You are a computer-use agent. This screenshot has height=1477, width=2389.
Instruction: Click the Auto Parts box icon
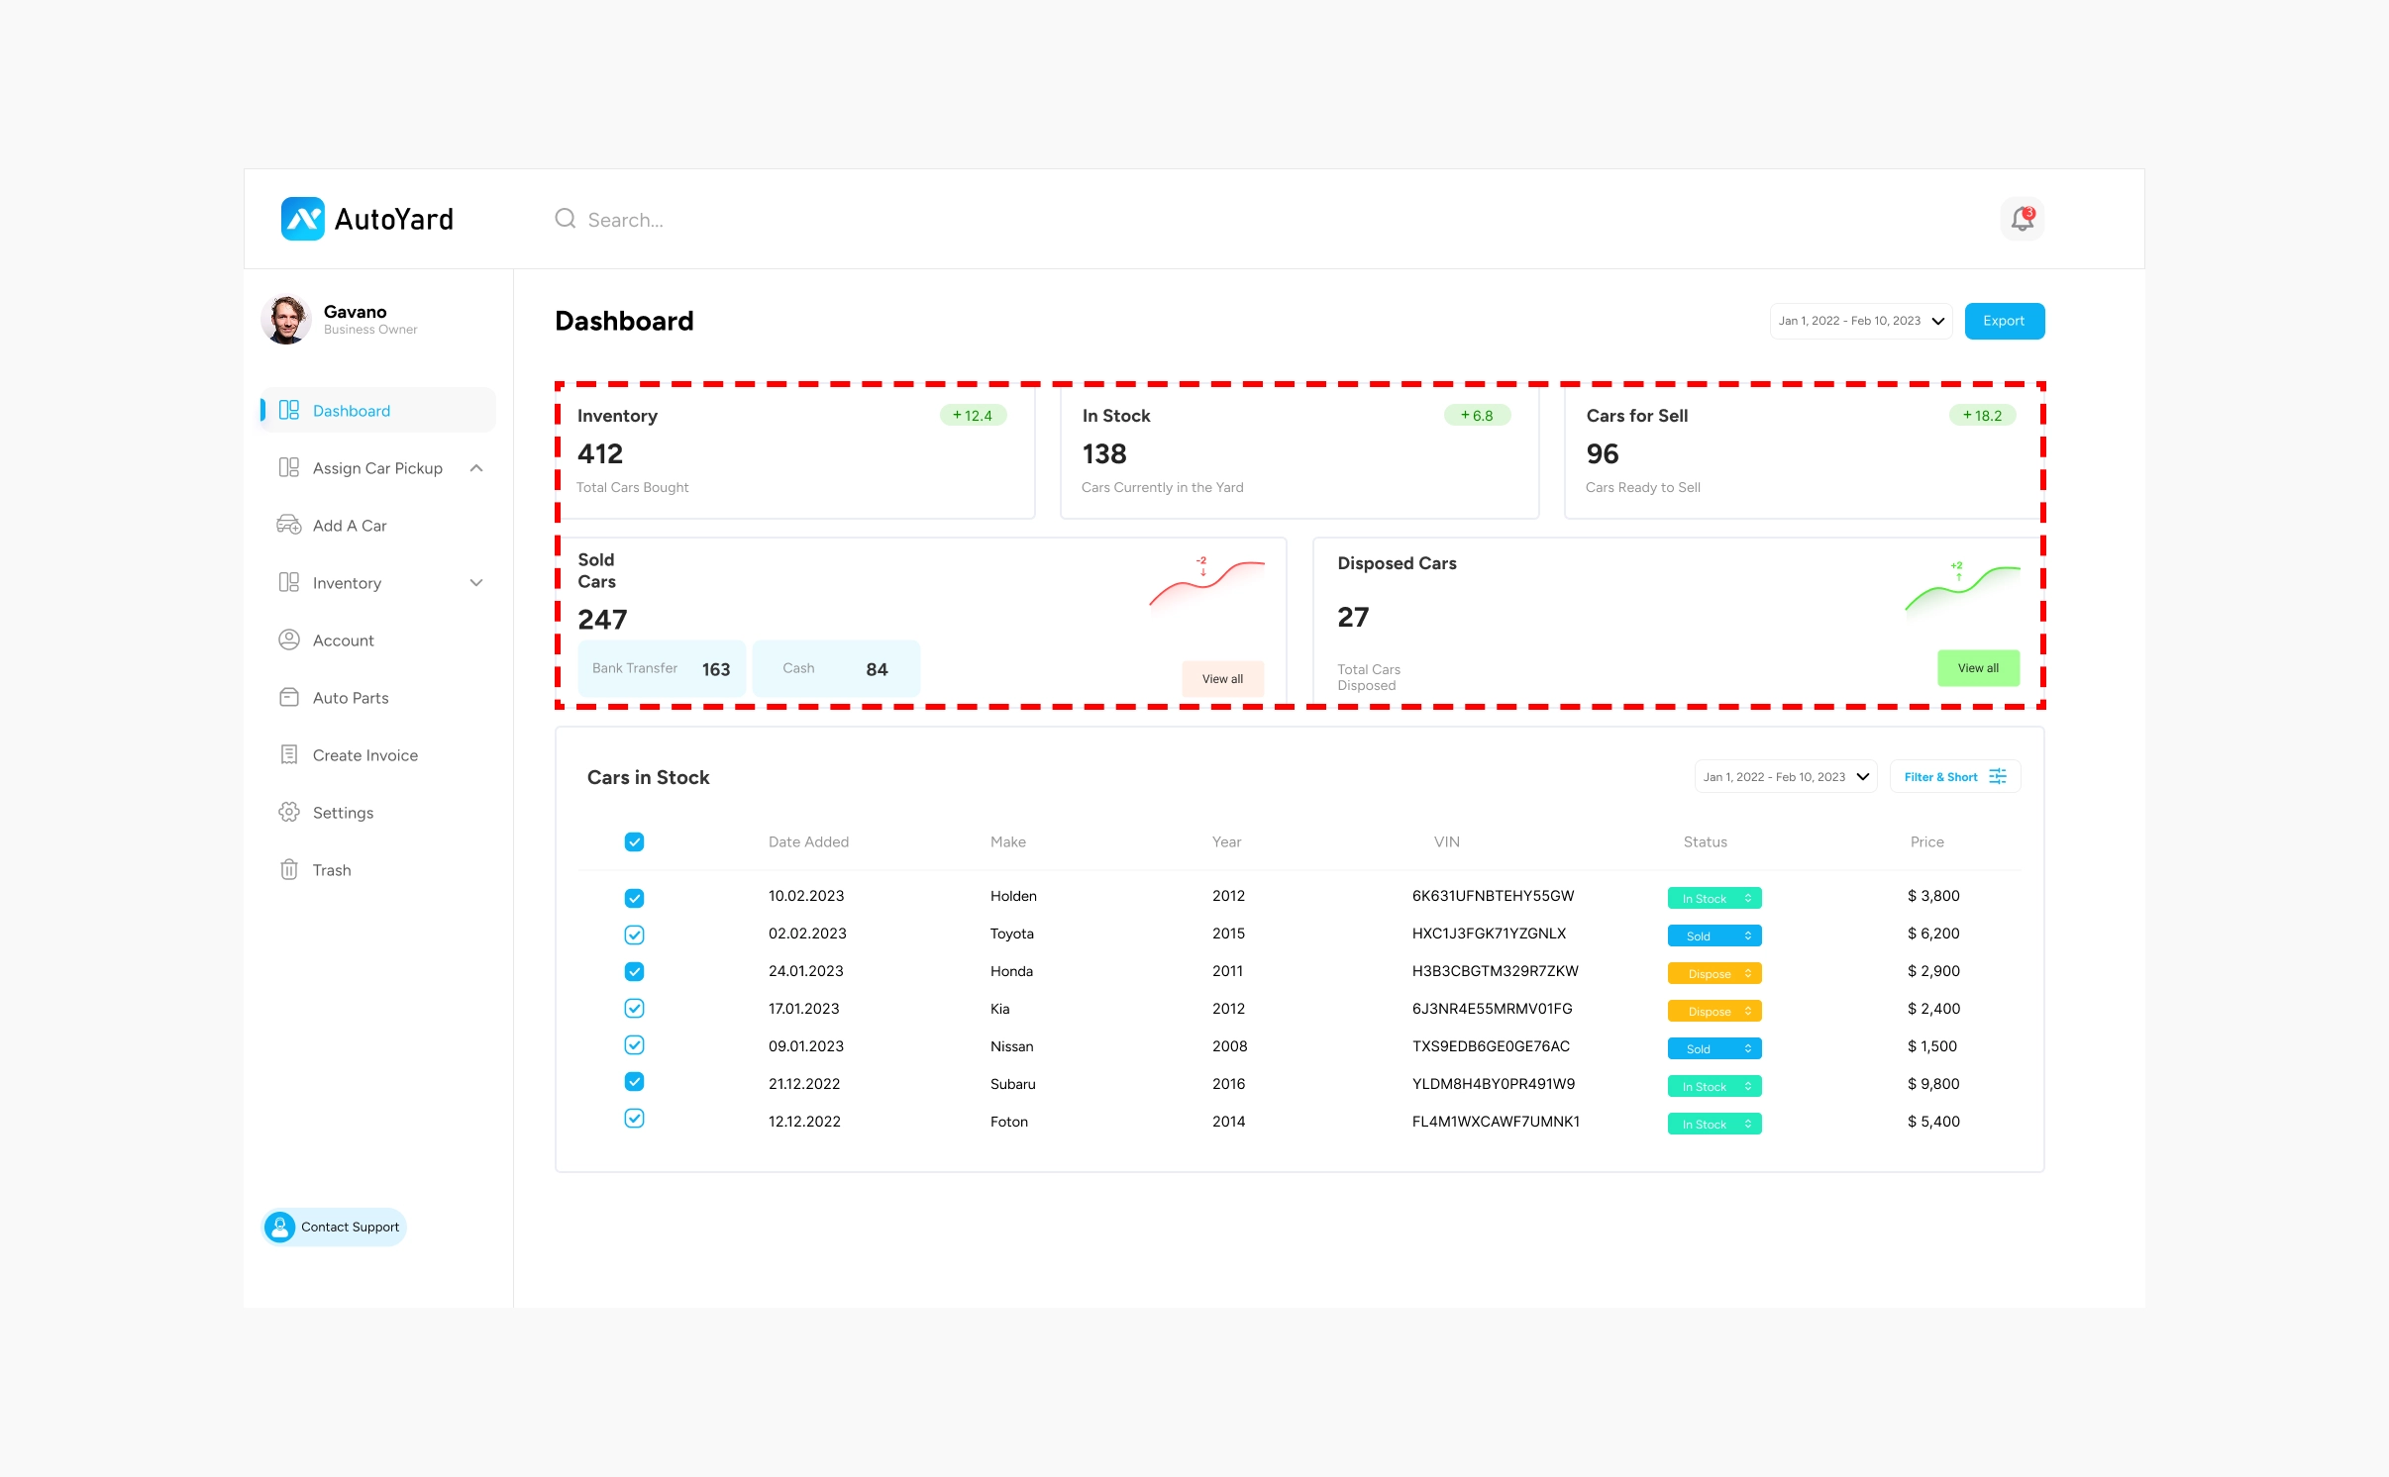click(x=289, y=697)
